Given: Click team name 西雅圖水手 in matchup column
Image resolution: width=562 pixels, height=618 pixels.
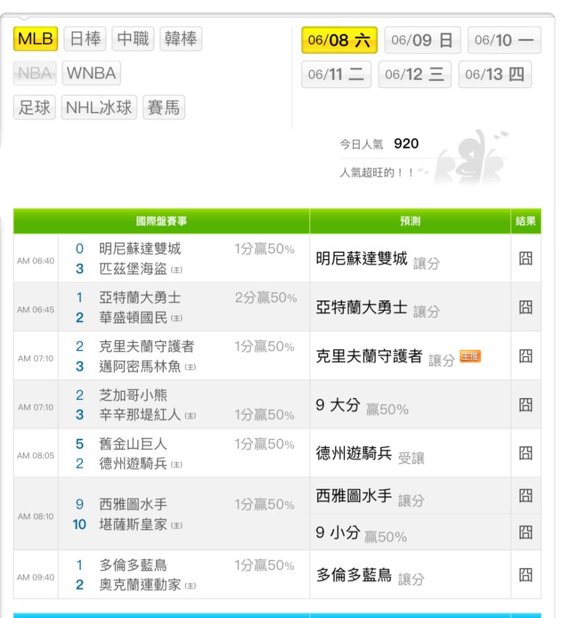Looking at the screenshot, I should pos(134,504).
